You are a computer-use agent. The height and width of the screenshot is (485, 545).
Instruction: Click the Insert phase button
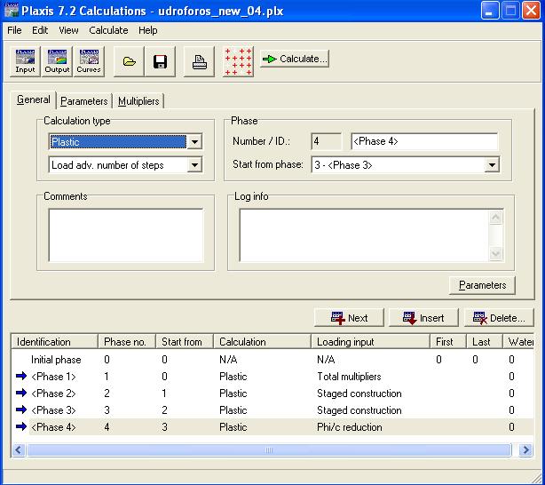423,318
